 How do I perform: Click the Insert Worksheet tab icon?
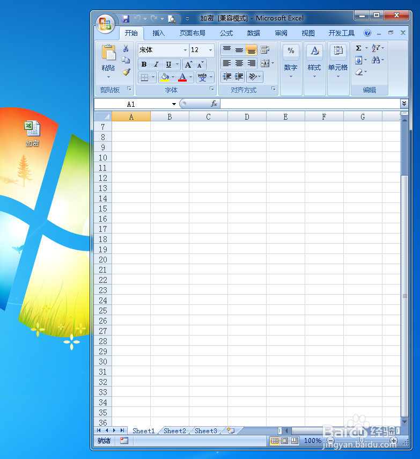(x=231, y=431)
